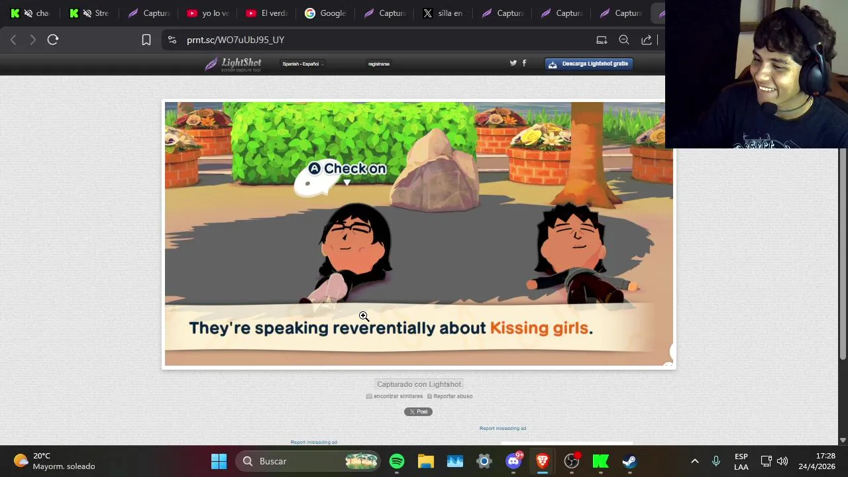Switch to the muted Kick 'cha' tab
This screenshot has width=848, height=477.
click(30, 13)
